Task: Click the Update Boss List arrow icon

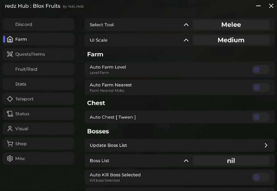Action: (266, 145)
